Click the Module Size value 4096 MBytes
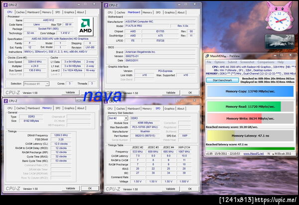299x205 pixels. 145,123
